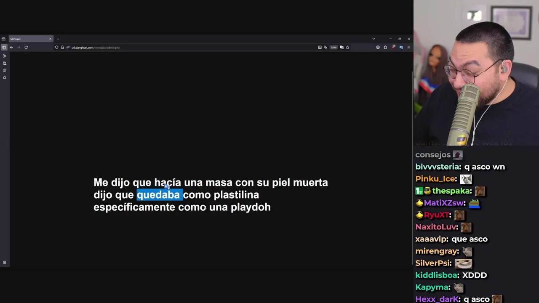Click chat username NaxitoLuv
This screenshot has width=539, height=303.
click(436, 227)
